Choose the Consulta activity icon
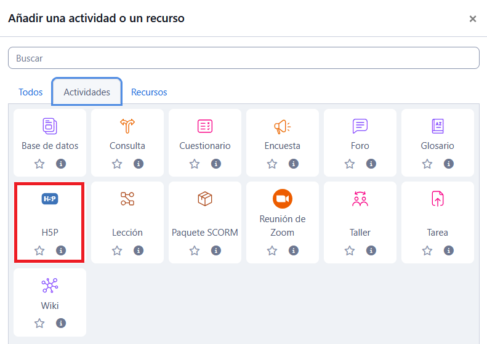The image size is (487, 344). (127, 126)
